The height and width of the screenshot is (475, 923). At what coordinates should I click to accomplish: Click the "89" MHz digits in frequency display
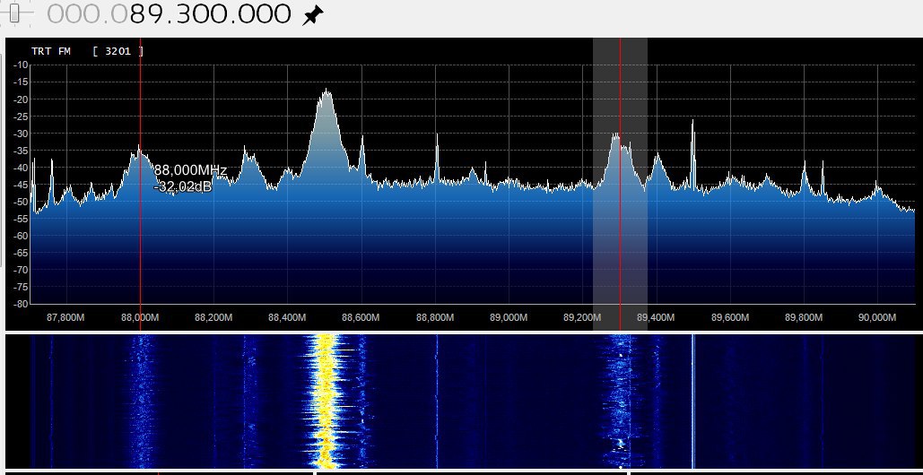[146, 14]
